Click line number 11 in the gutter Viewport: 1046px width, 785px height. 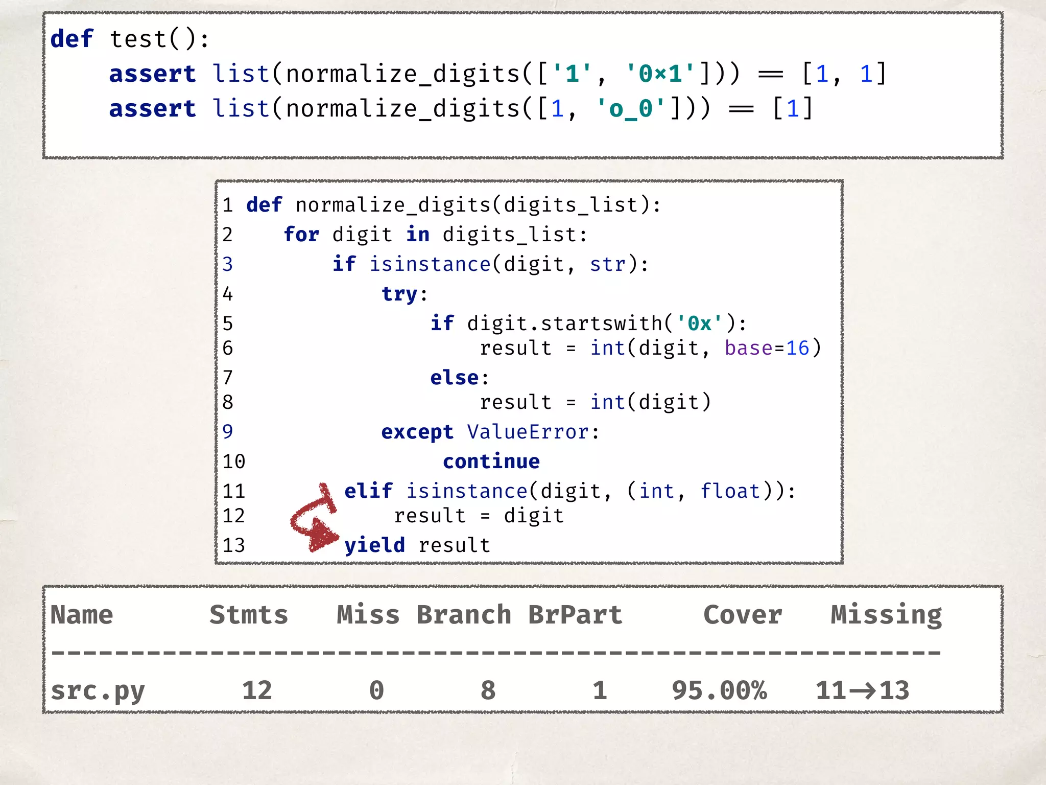click(234, 491)
